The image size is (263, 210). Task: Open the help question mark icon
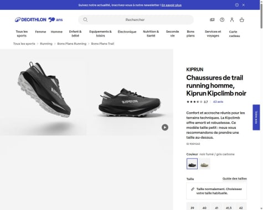tap(222, 20)
